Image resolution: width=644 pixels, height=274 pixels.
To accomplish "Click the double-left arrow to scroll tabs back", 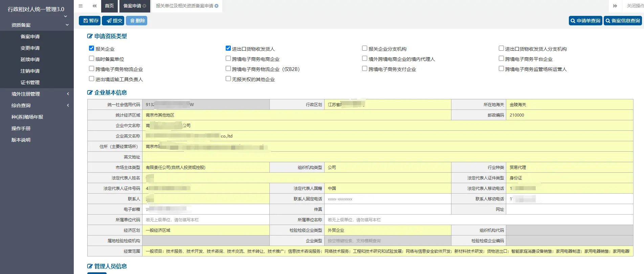I will [x=94, y=6].
